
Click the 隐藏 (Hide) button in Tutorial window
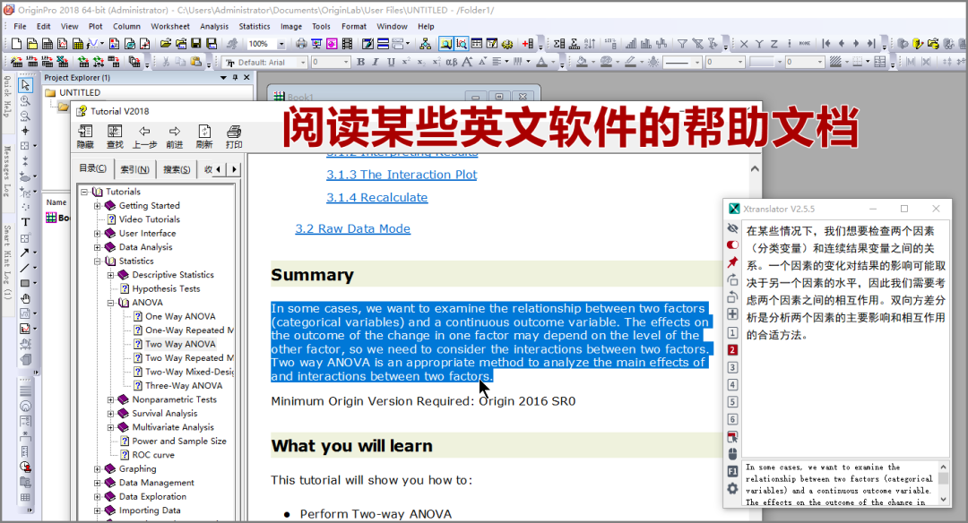click(85, 136)
